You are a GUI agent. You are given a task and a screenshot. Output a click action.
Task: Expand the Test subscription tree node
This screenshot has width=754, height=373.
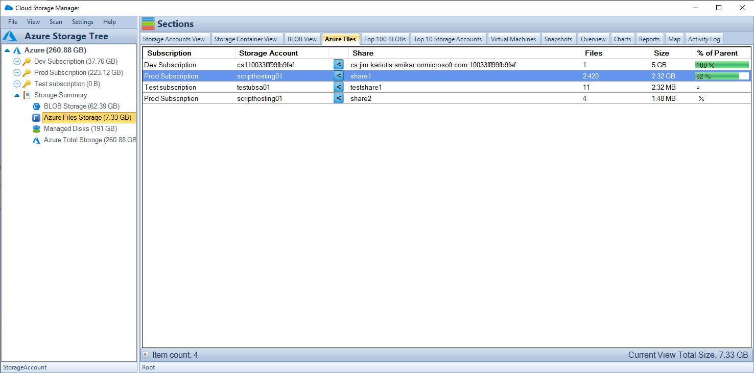point(17,84)
